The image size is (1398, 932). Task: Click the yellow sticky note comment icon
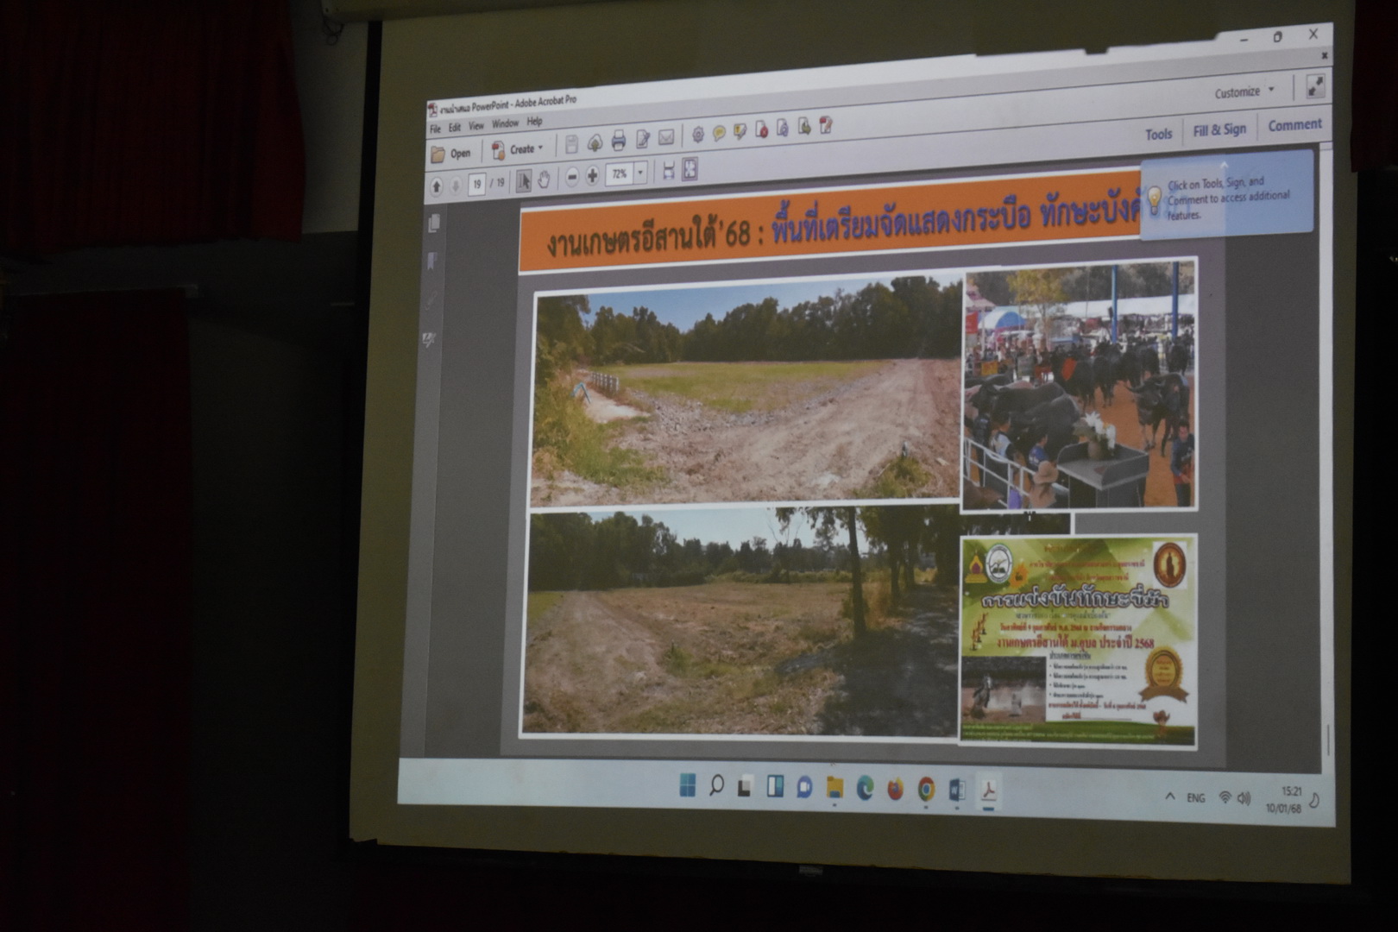tap(719, 134)
